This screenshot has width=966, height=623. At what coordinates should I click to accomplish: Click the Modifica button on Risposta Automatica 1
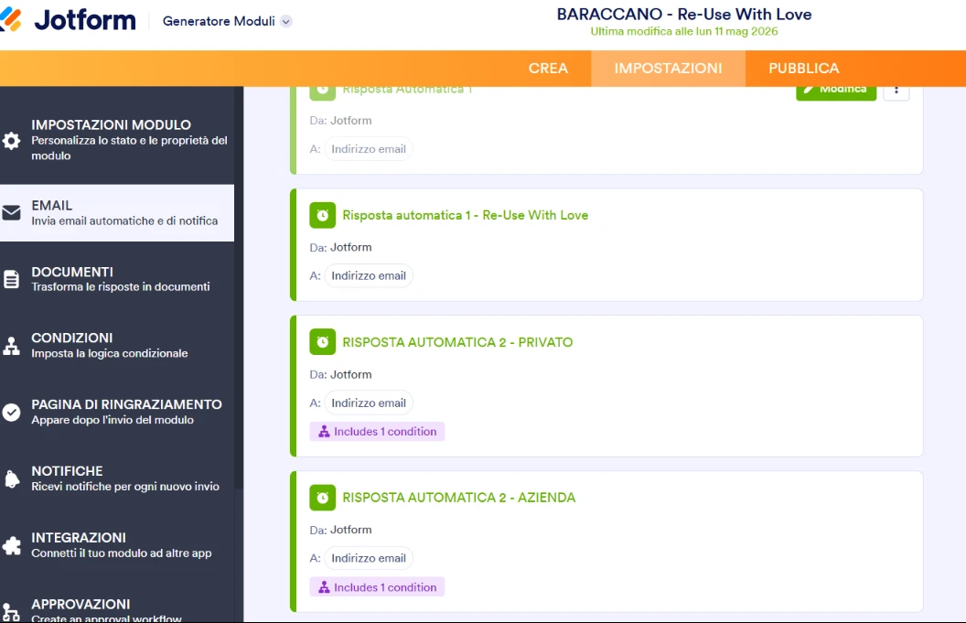836,91
